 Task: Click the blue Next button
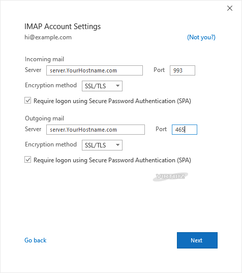(197, 240)
